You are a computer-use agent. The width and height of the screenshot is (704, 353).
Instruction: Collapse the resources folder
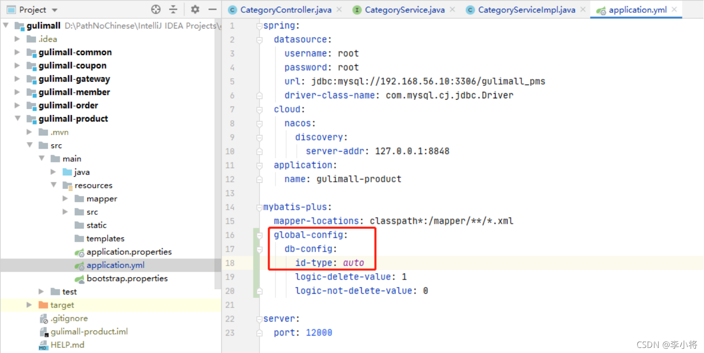tap(53, 185)
